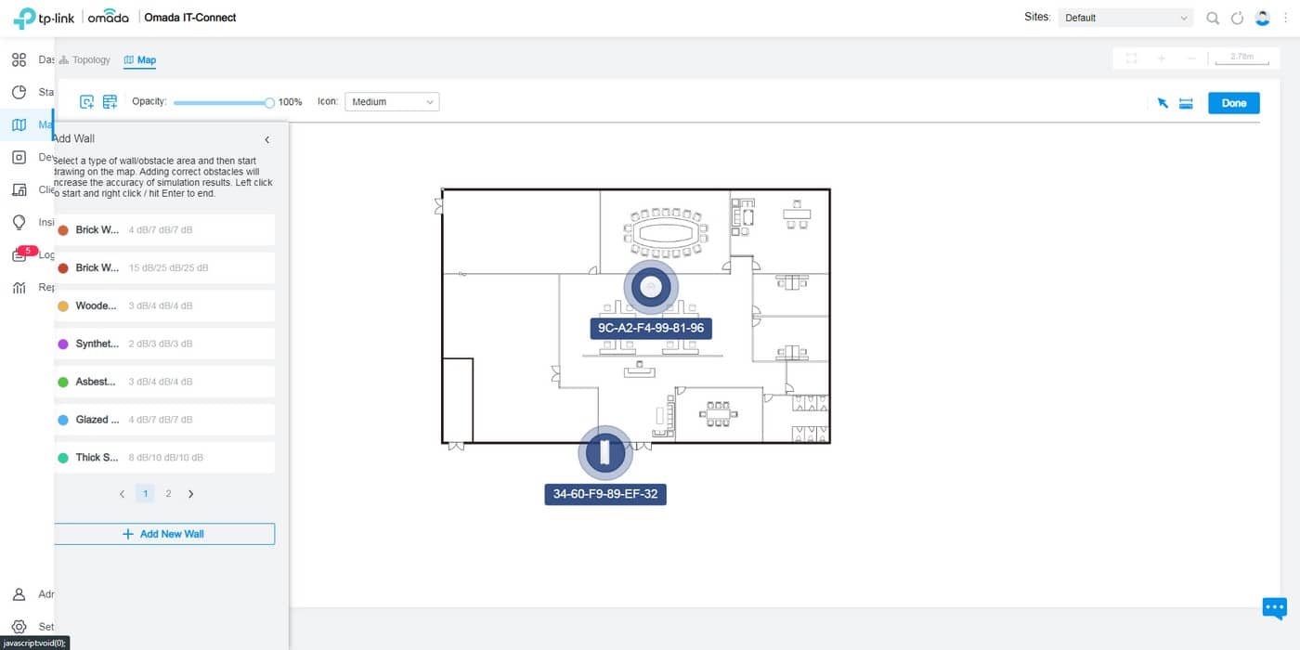Click label 34-60-F9-89-EF-32 on map

pyautogui.click(x=605, y=494)
